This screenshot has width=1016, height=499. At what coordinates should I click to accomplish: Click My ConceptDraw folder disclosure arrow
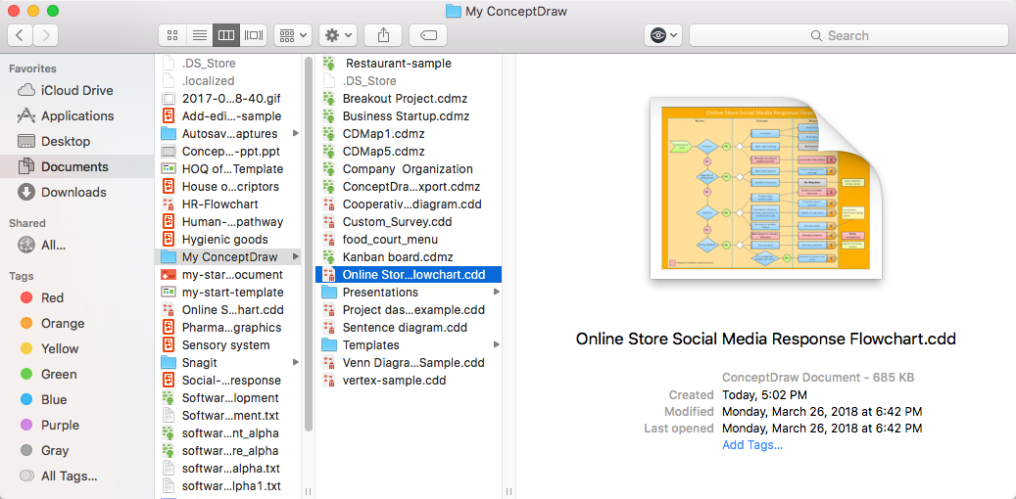tap(296, 257)
